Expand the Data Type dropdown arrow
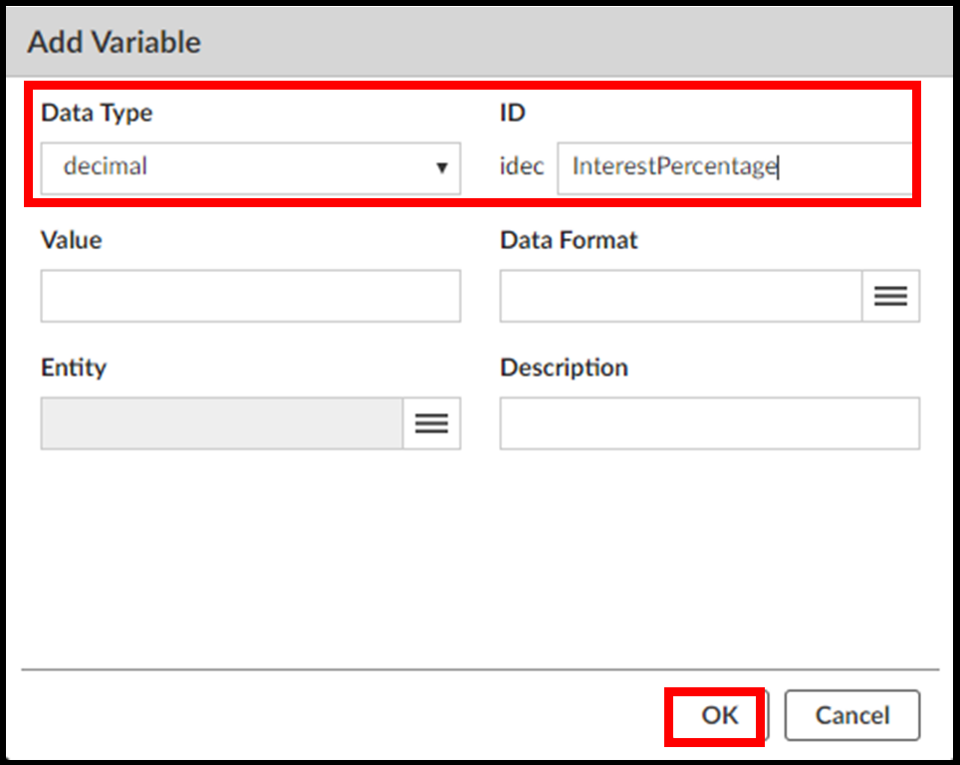Viewport: 960px width, 765px height. click(x=442, y=167)
